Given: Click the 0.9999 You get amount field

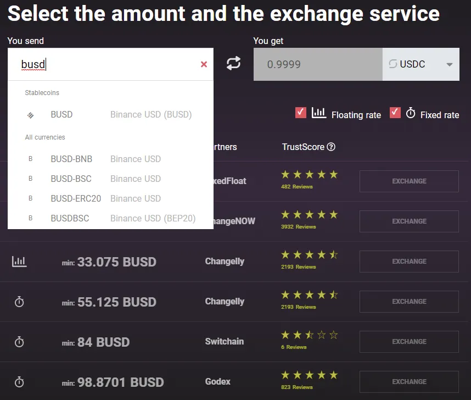Looking at the screenshot, I should tap(318, 64).
